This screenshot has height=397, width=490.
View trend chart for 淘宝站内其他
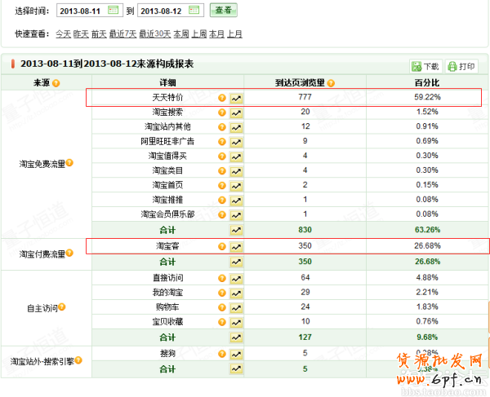tap(236, 127)
